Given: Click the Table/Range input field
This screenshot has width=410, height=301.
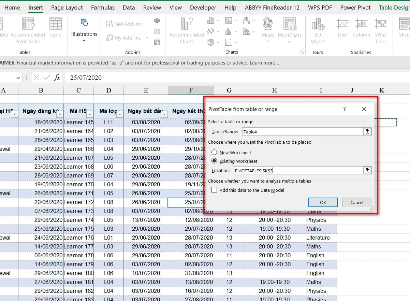Looking at the screenshot, I should click(x=303, y=131).
